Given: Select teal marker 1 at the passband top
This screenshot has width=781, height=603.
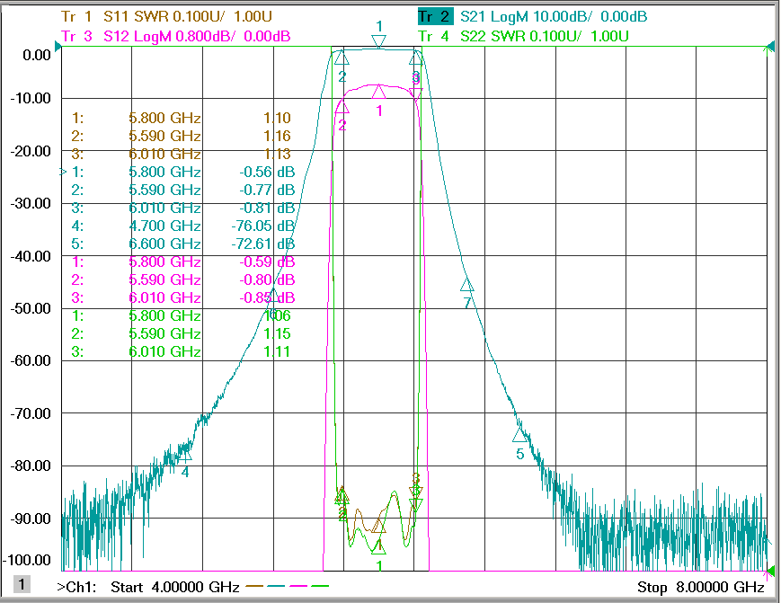Looking at the screenshot, I should [378, 42].
